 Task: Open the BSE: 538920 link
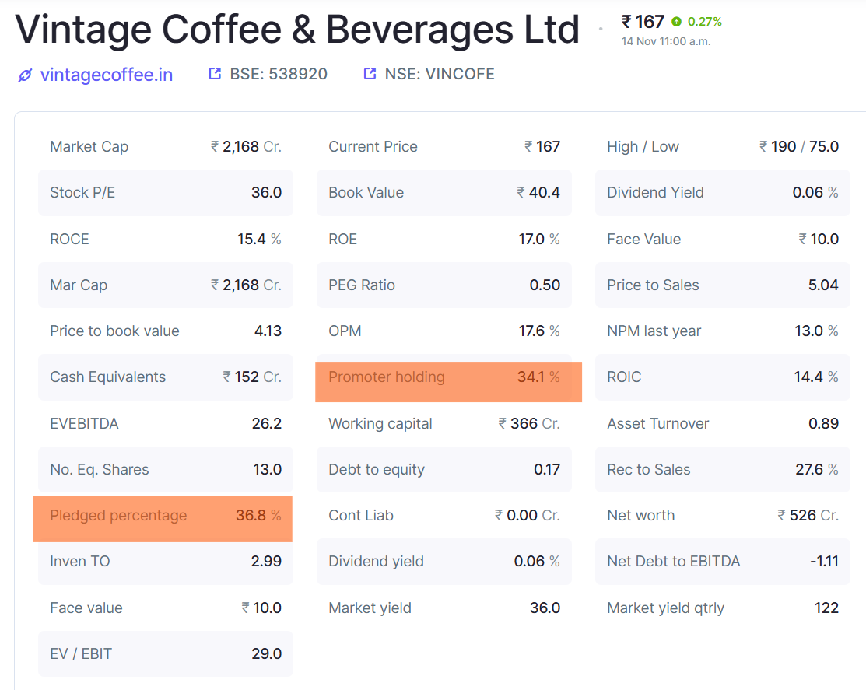click(279, 74)
